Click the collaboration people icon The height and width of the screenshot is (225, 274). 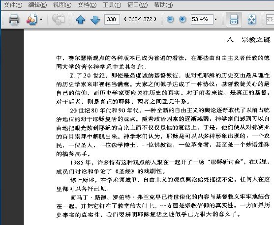[x=32, y=19]
